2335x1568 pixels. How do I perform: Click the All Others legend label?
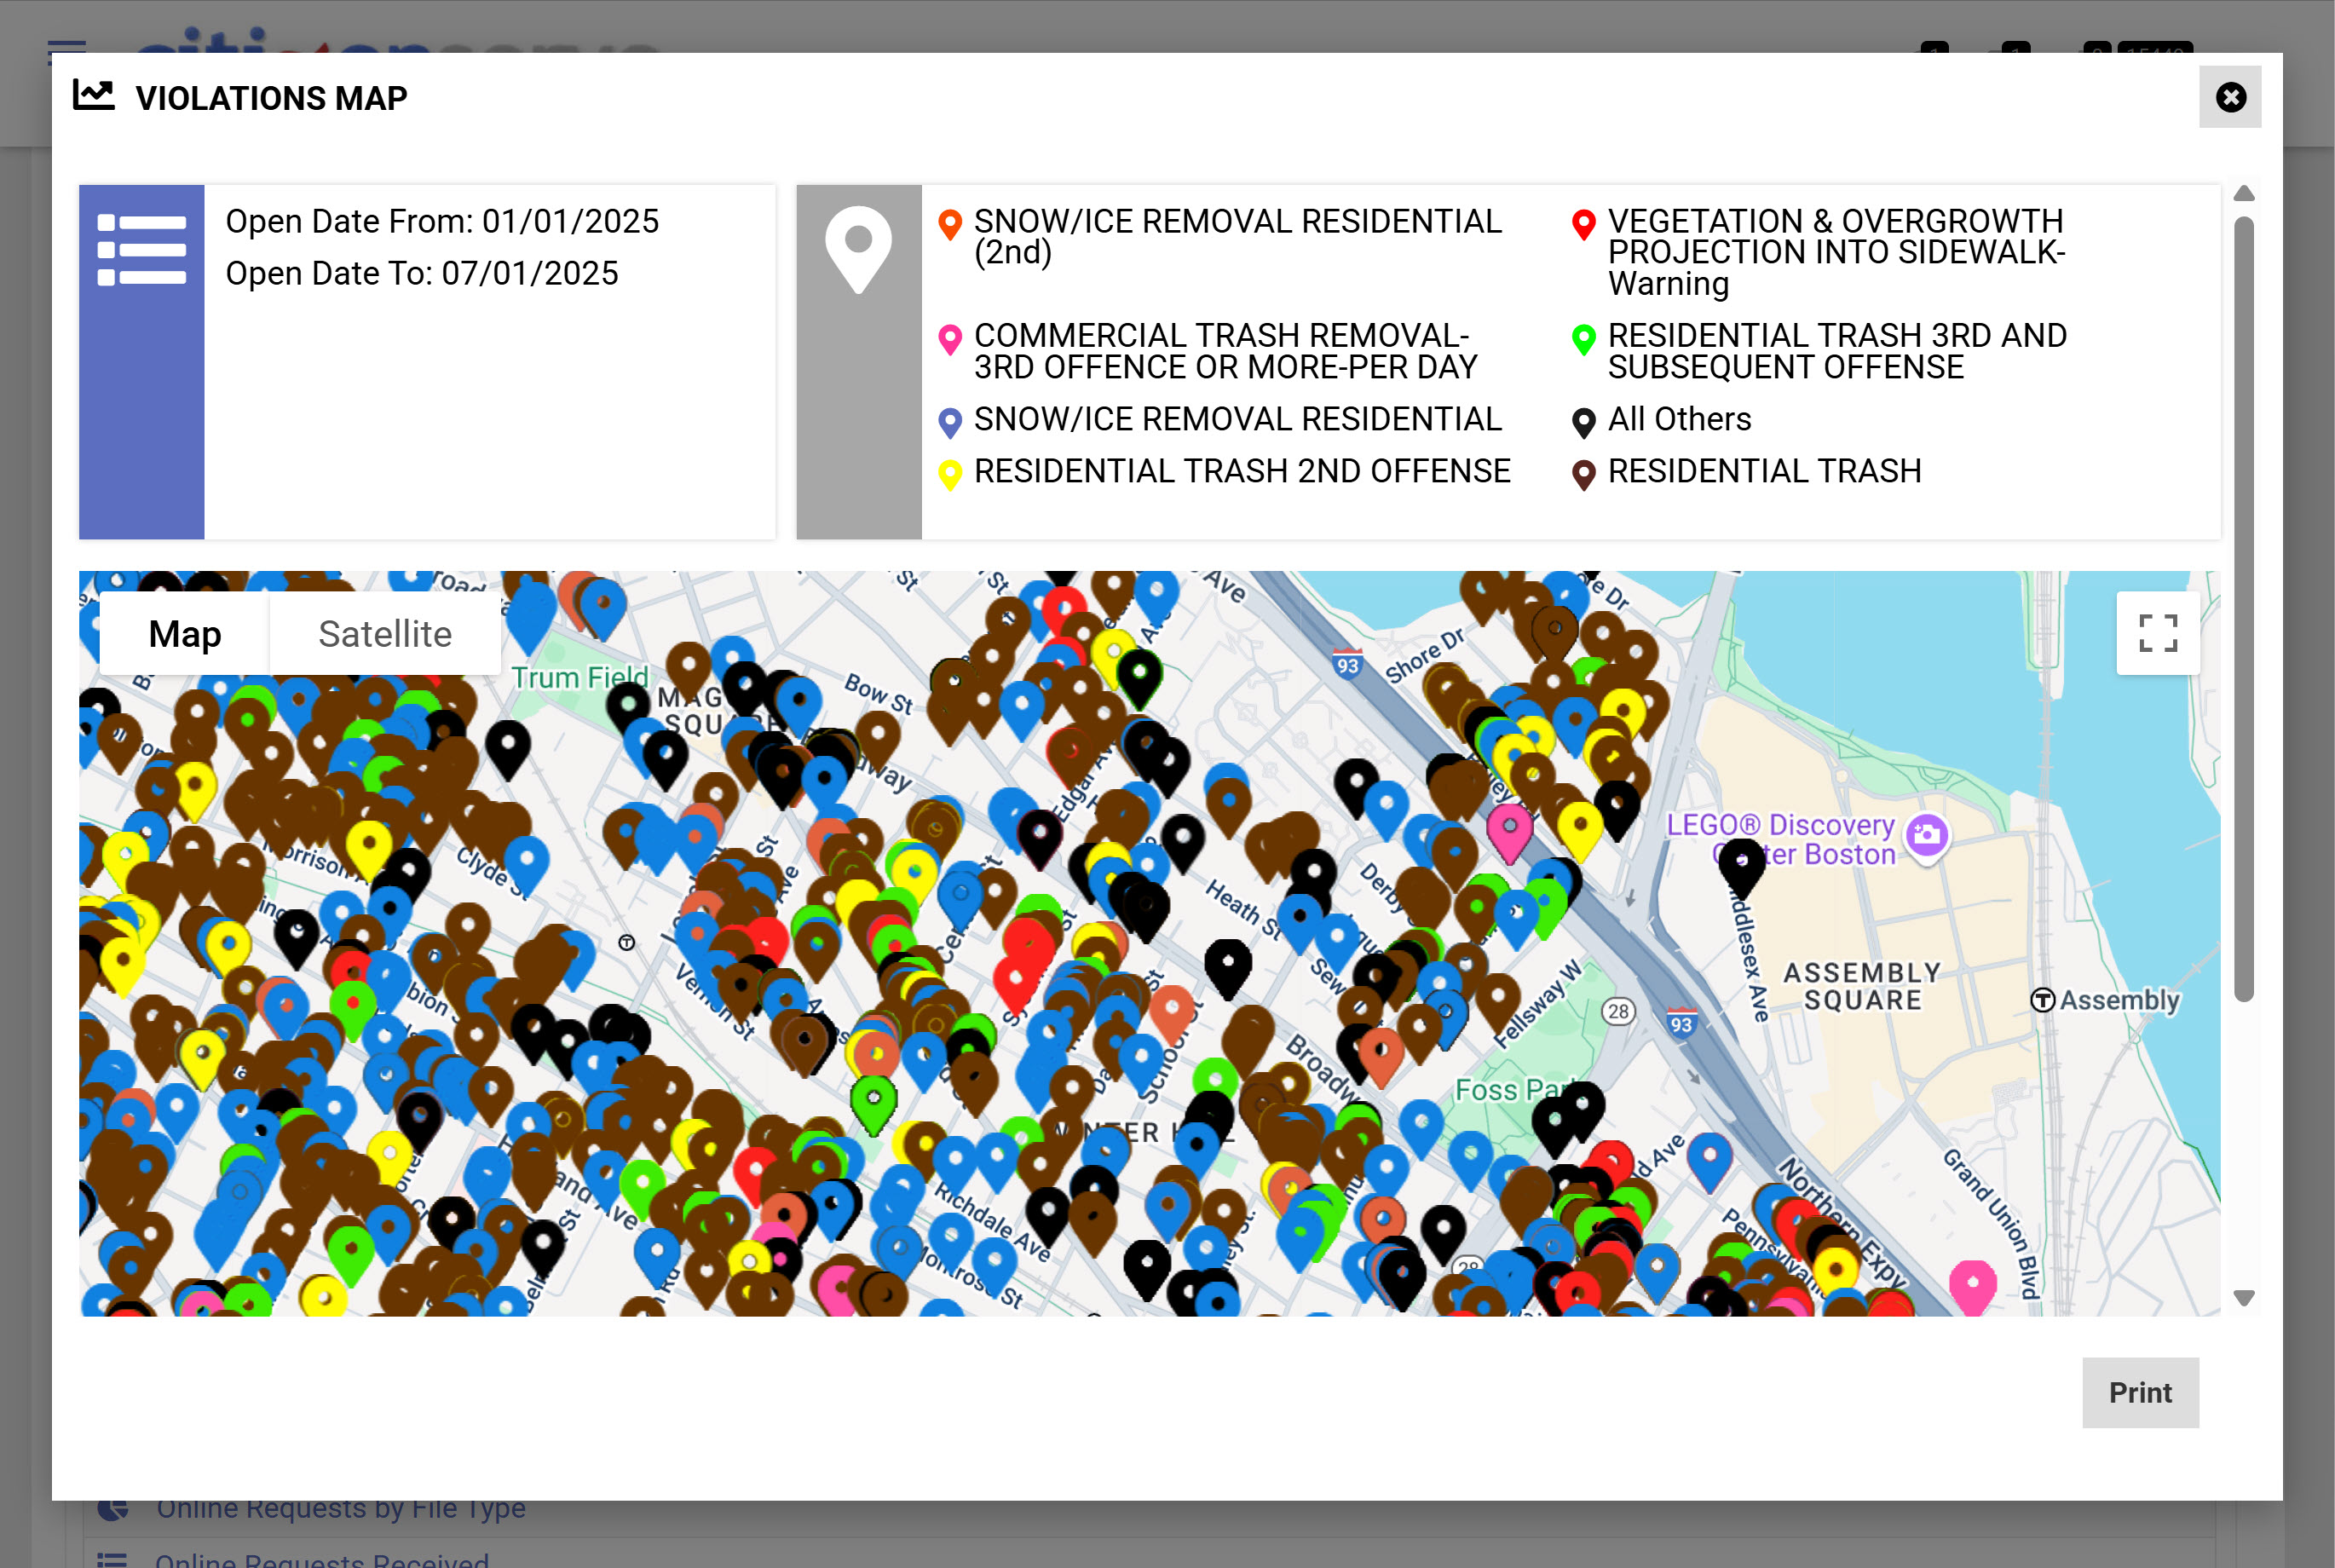pos(1679,419)
